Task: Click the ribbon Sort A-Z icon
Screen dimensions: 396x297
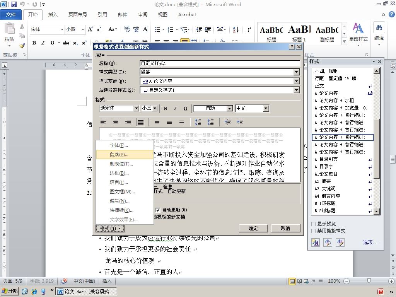Action: pos(236,29)
